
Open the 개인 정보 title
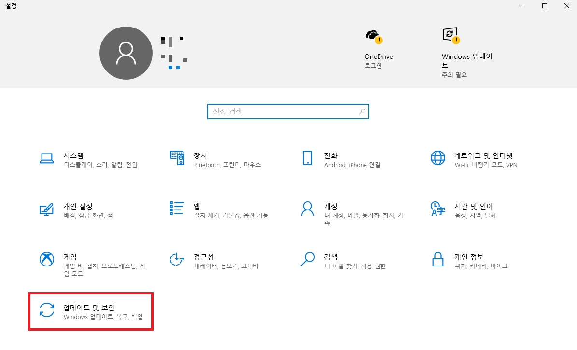click(x=469, y=256)
